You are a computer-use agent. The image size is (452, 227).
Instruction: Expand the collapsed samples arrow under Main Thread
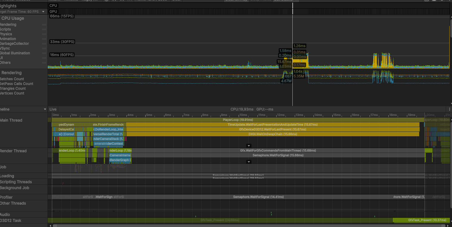pyautogui.click(x=249, y=145)
